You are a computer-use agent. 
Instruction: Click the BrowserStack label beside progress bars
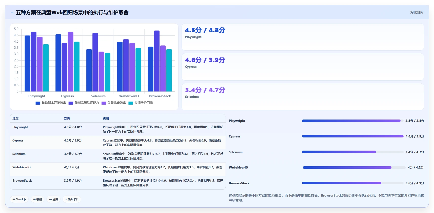tap(239, 183)
